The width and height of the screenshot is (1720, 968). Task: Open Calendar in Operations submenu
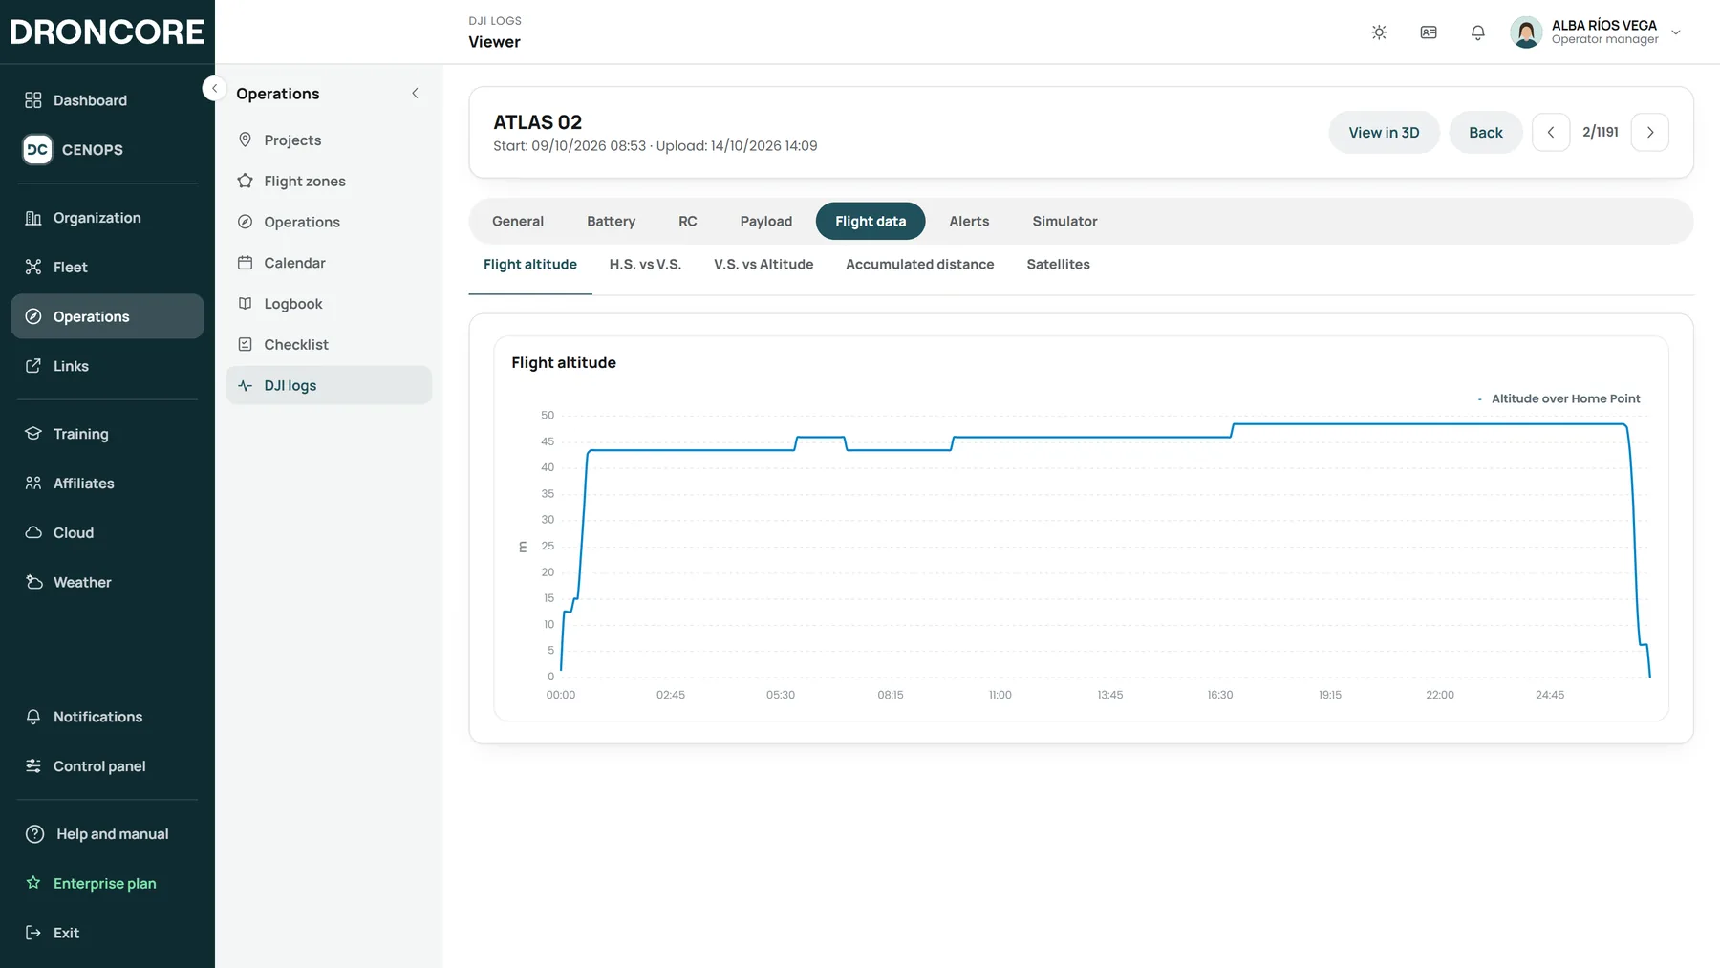pos(329,263)
